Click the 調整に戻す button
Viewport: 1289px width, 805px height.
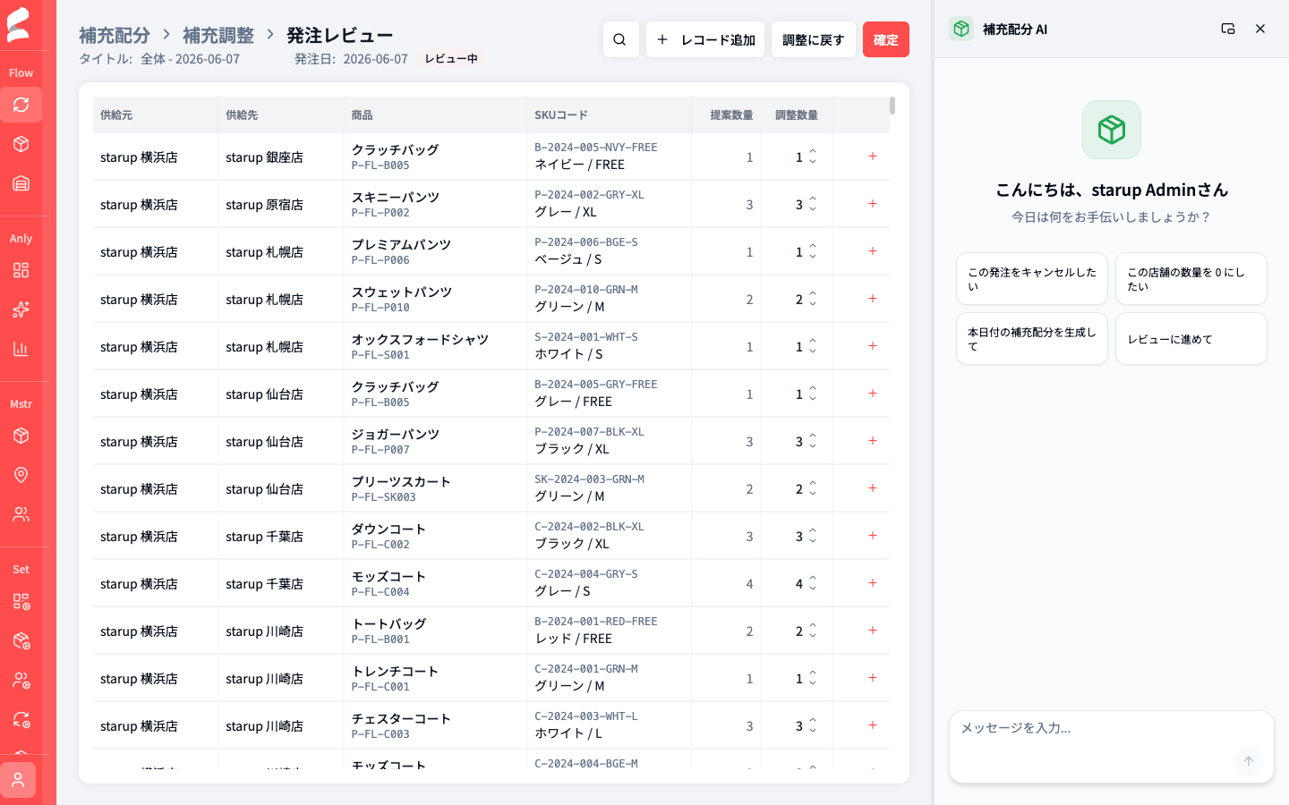click(x=814, y=39)
